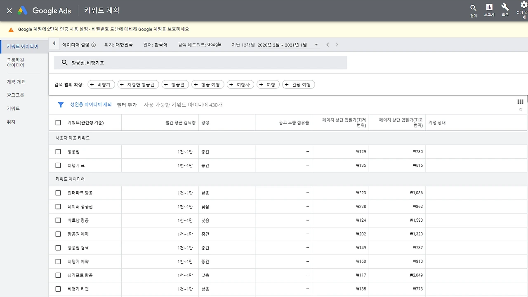Close the keyword planner with the X icon
The image size is (528, 297).
click(9, 11)
